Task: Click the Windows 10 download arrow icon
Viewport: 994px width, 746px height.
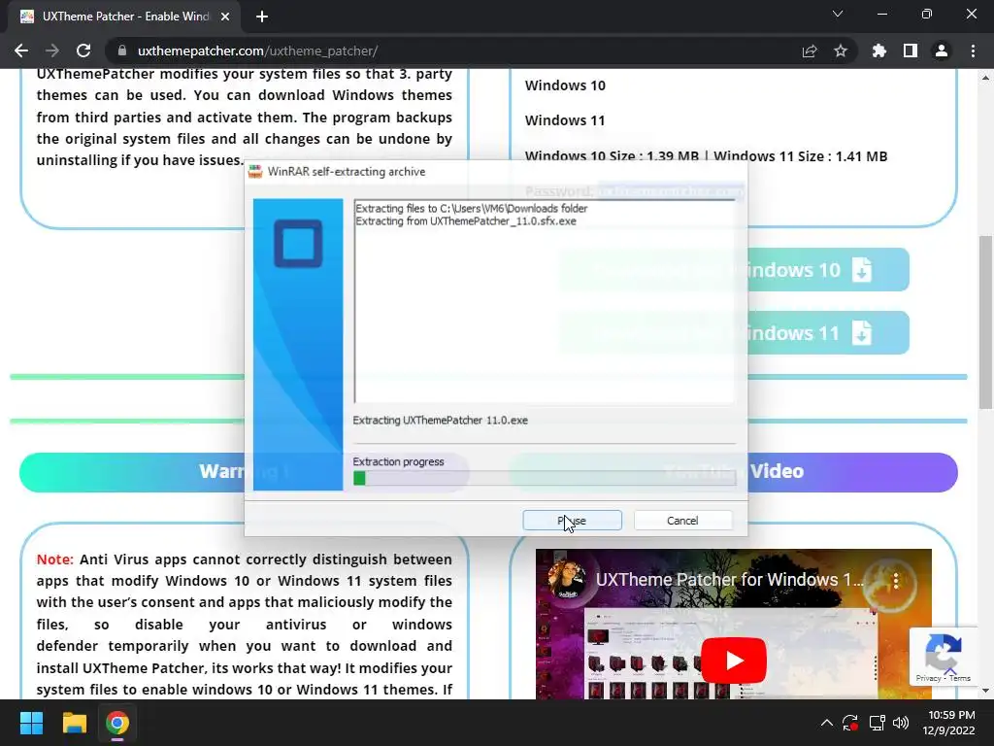Action: pyautogui.click(x=862, y=270)
